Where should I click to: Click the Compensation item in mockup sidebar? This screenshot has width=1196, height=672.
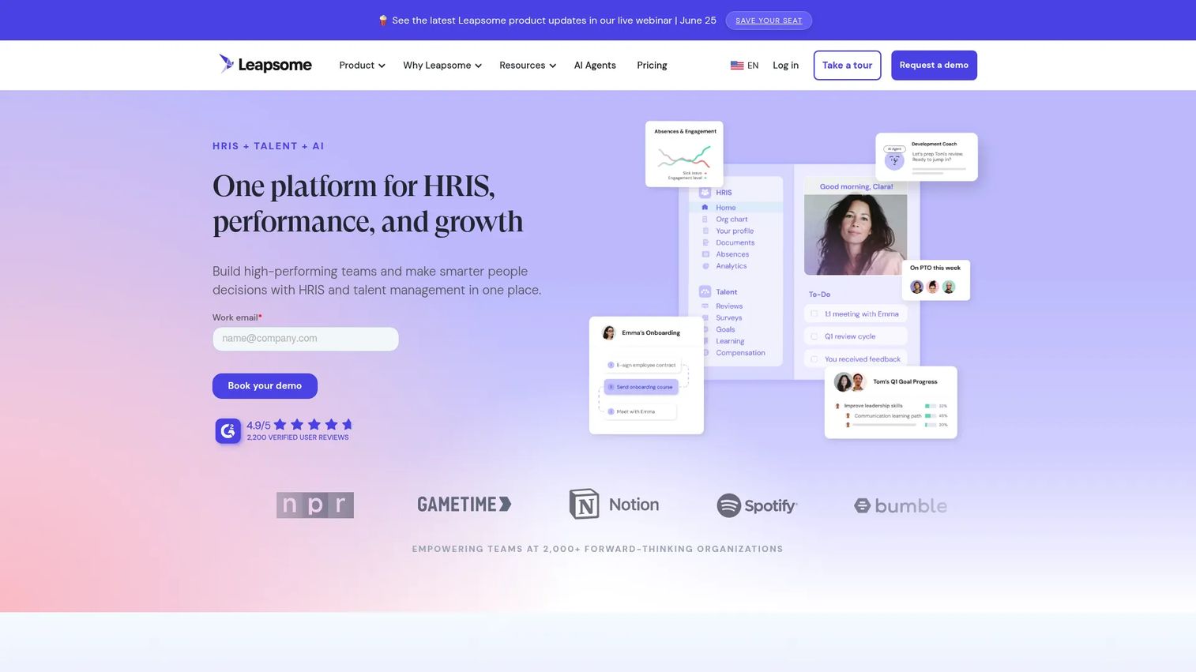pos(740,353)
